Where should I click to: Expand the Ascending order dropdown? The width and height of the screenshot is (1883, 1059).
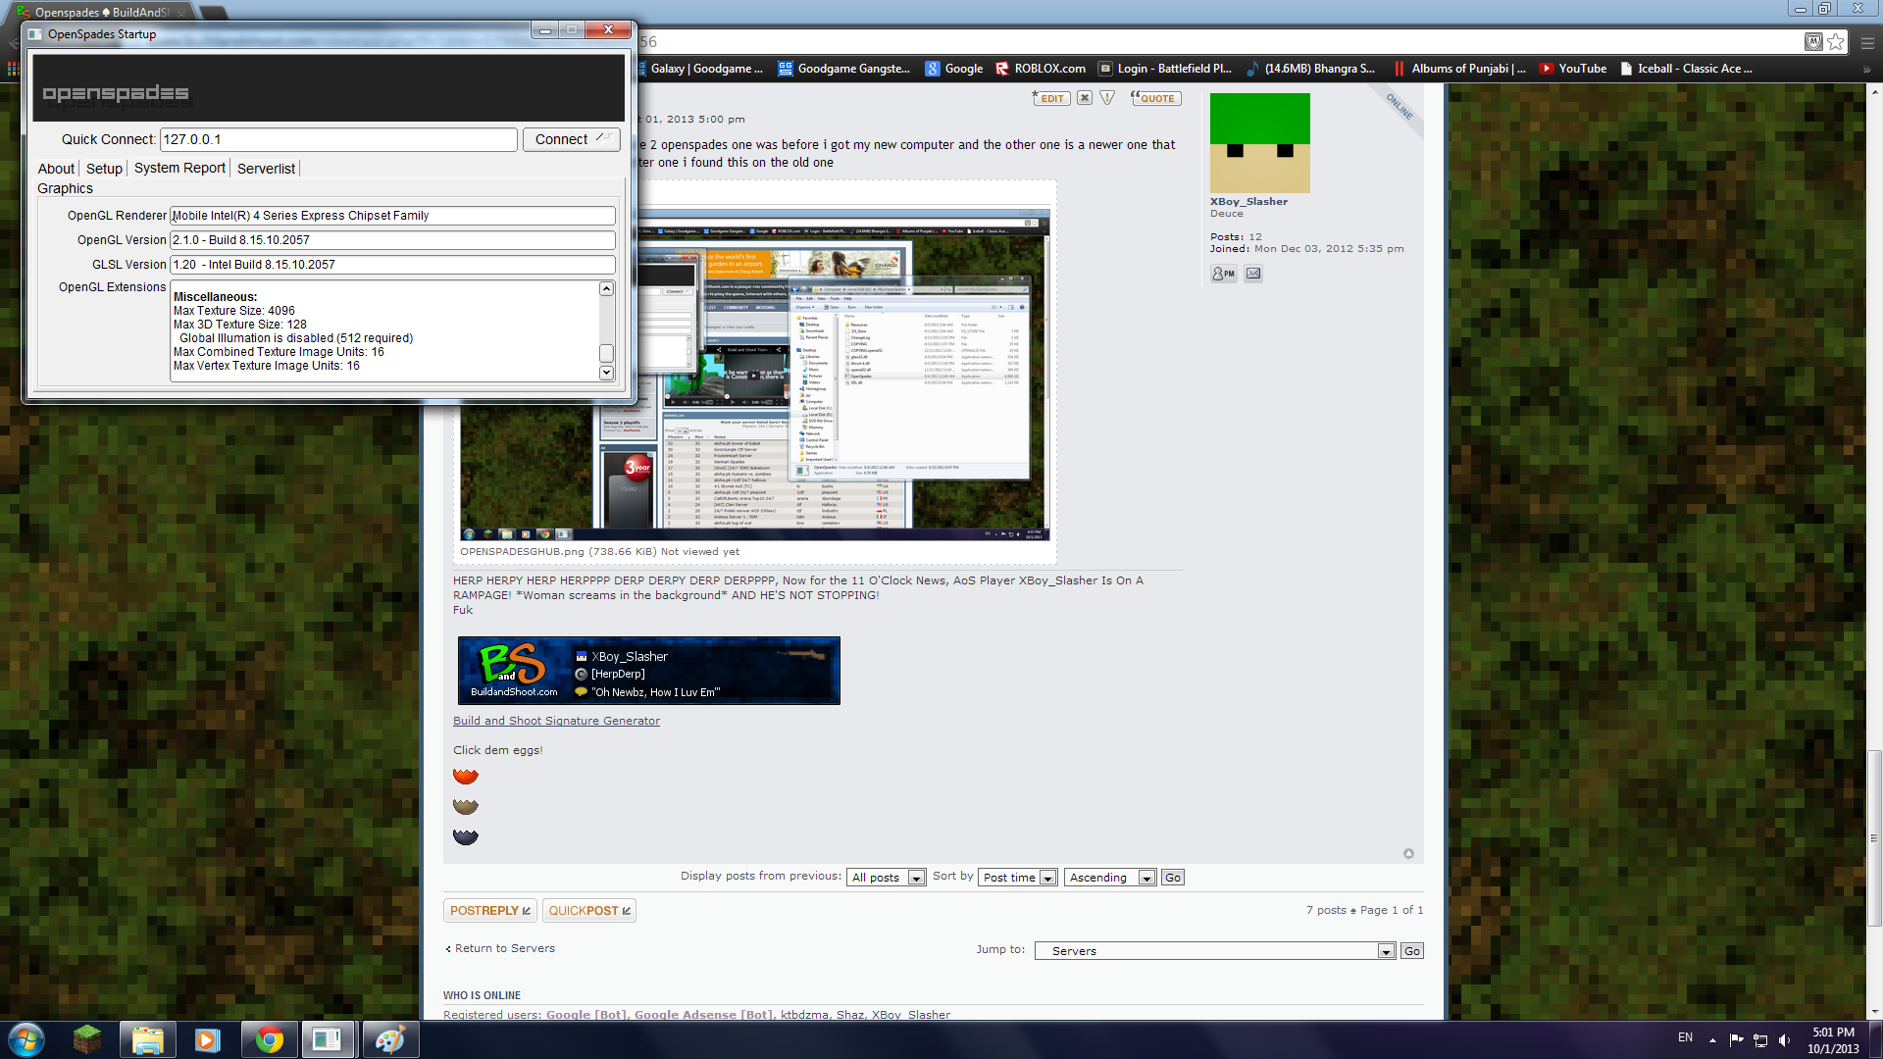1111,878
